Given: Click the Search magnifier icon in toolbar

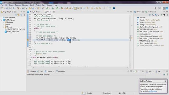Looking at the screenshot, I should pyautogui.click(x=156, y=8).
